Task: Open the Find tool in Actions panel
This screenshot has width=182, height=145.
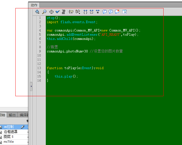Action: (44, 12)
